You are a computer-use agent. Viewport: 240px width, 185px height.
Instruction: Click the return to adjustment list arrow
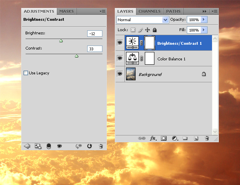[x=27, y=146]
